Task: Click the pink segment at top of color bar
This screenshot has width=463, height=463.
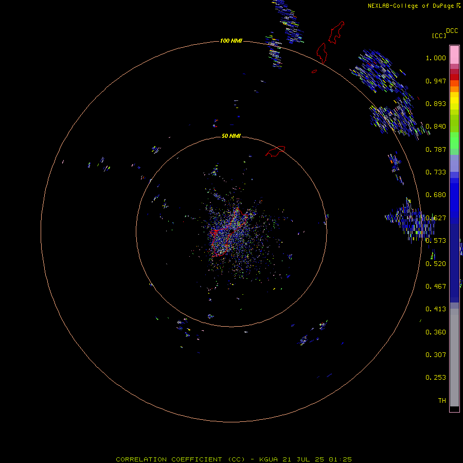Action: (x=454, y=55)
